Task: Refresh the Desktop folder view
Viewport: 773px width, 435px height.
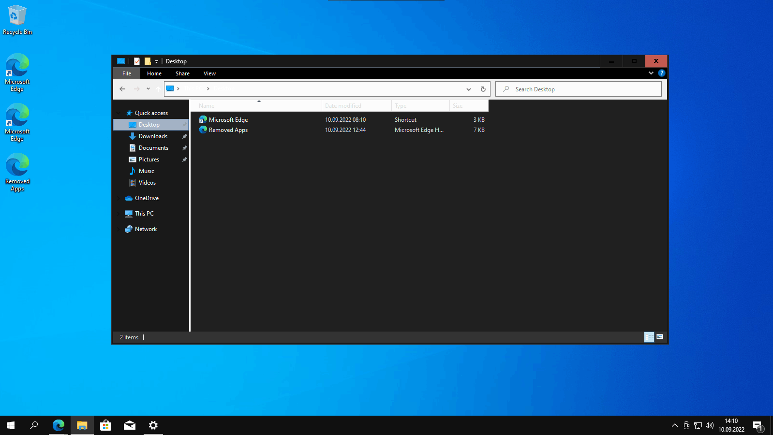Action: (x=483, y=89)
